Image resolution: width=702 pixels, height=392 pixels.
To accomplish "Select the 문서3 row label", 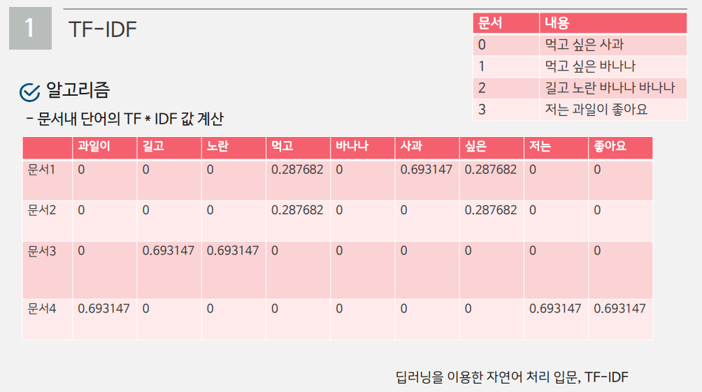I will (x=42, y=251).
